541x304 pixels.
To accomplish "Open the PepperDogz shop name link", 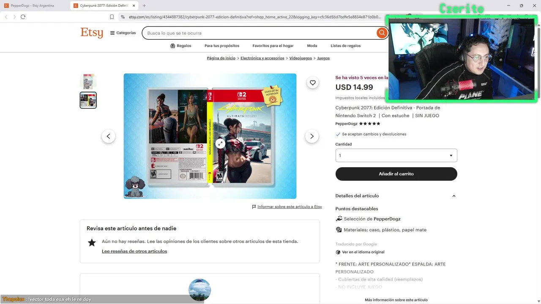I will (x=346, y=124).
